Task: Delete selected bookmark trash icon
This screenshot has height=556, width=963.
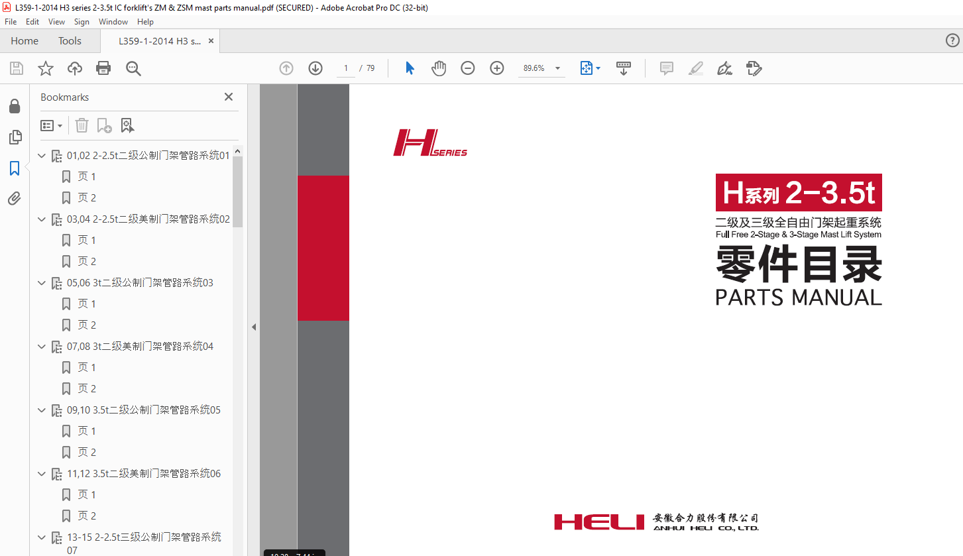Action: click(82, 125)
